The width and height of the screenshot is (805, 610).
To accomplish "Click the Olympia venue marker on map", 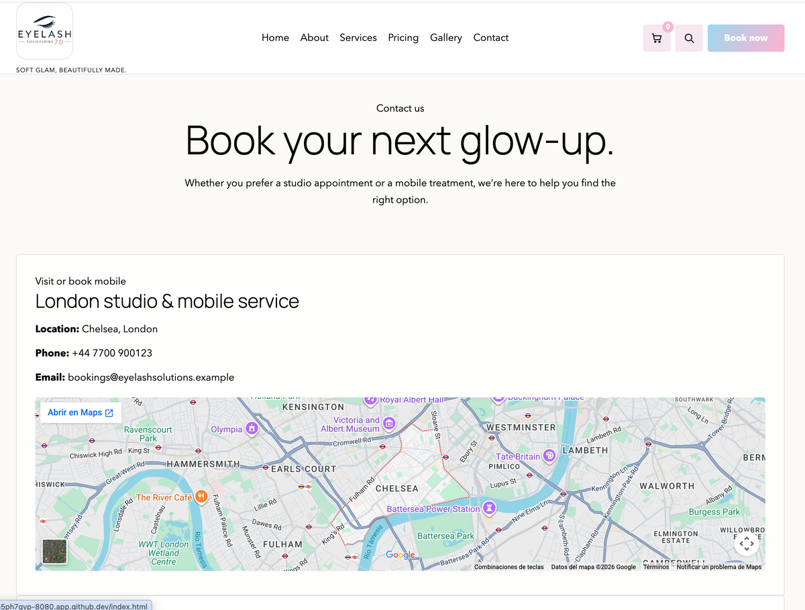I will tap(252, 428).
